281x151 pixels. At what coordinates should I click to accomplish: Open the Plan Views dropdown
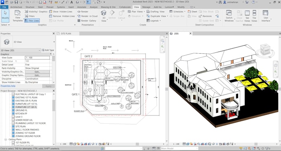pyautogui.click(x=136, y=12)
